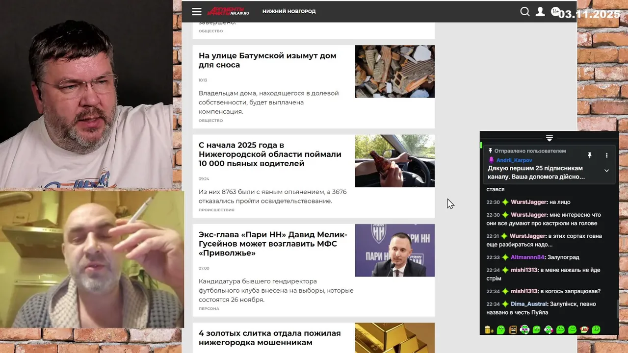Click the beer mug emote

click(489, 329)
